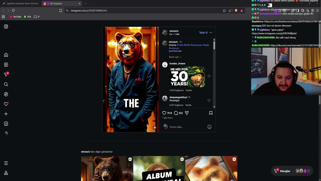This screenshot has width=321, height=181.
Task: Open Instagram search from sidebar
Action: [x=6, y=84]
